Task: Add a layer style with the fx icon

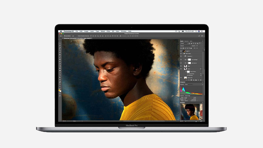Action: [189, 80]
